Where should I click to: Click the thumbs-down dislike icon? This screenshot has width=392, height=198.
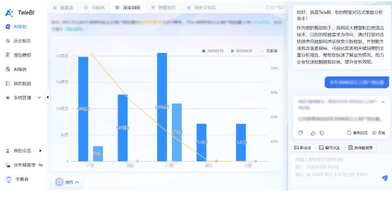[322, 133]
